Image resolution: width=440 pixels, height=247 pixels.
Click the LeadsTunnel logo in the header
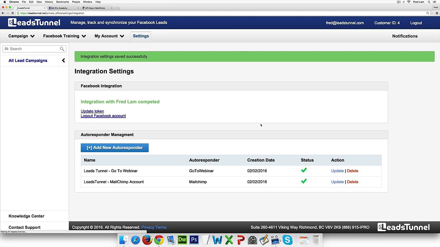pyautogui.click(x=34, y=23)
